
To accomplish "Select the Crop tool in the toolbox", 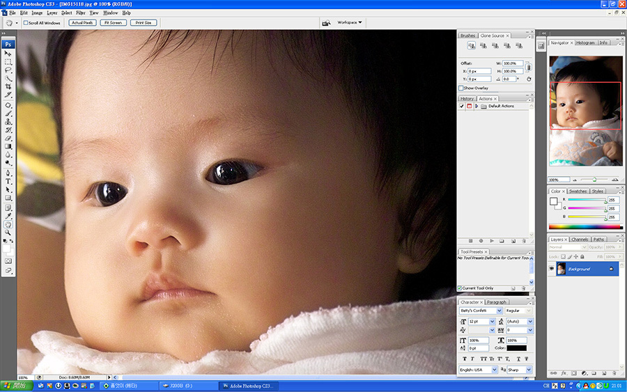I will click(8, 86).
